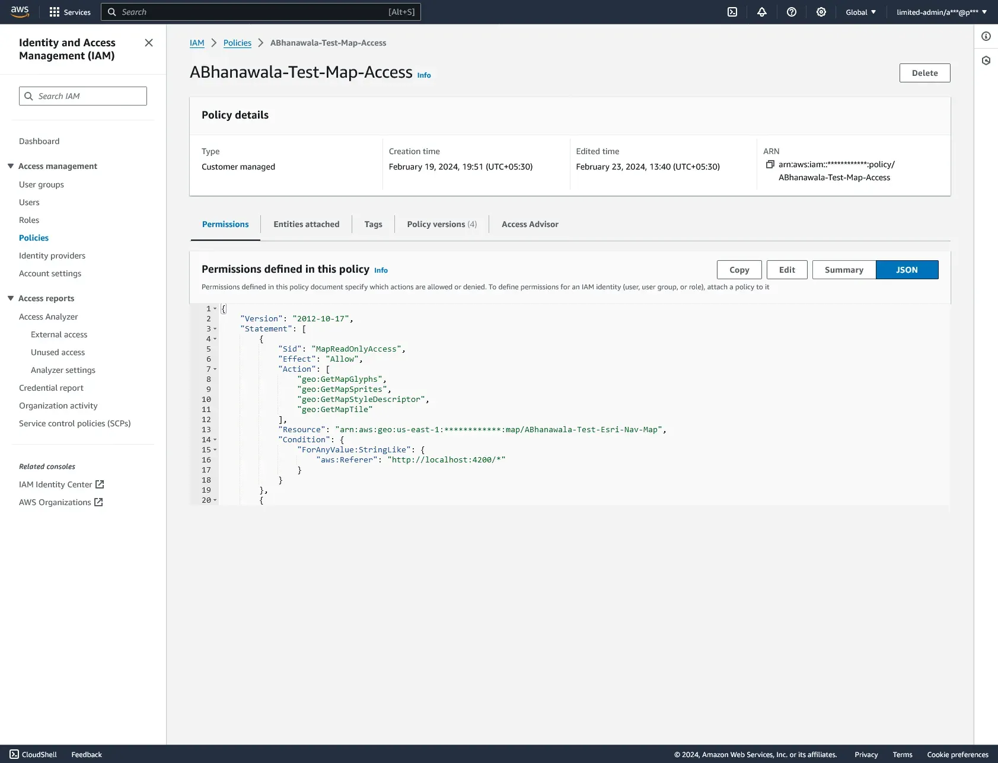Open the settings gear in the top bar

coord(821,12)
